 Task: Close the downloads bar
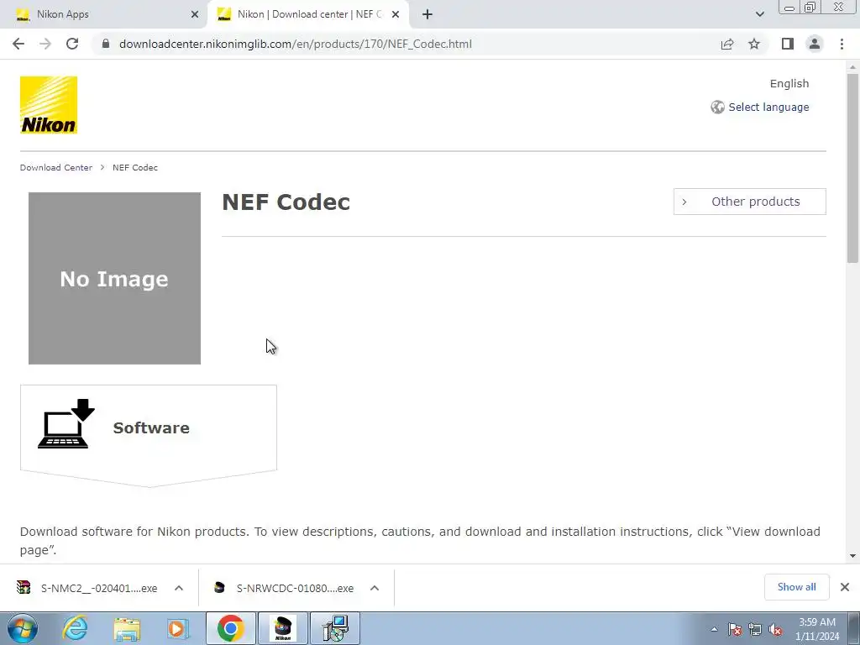coord(845,587)
